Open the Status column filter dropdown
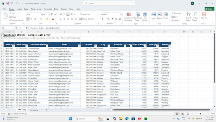The height and width of the screenshot is (122, 216). coord(169,46)
